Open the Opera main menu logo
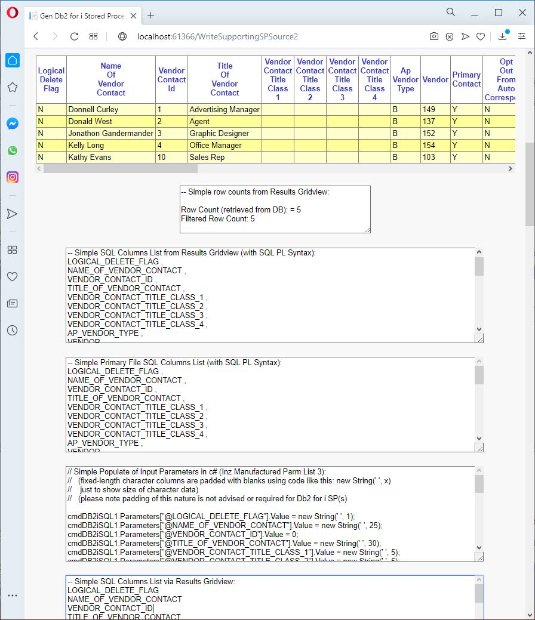Image resolution: width=535 pixels, height=620 pixels. (x=13, y=13)
